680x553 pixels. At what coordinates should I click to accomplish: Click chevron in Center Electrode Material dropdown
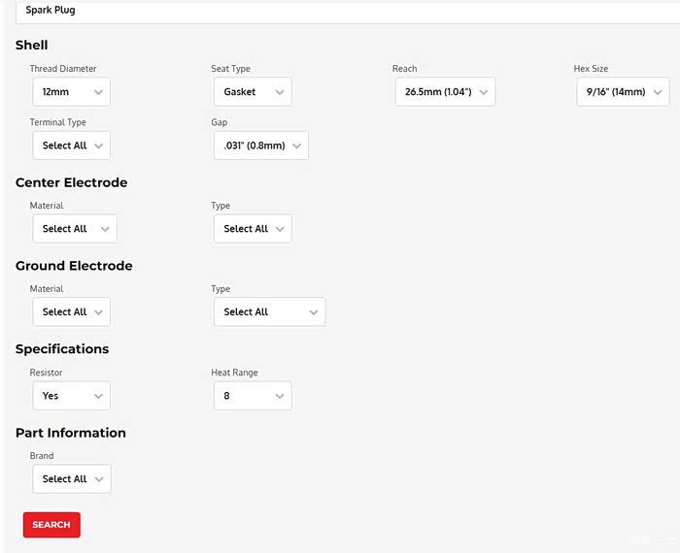(105, 229)
